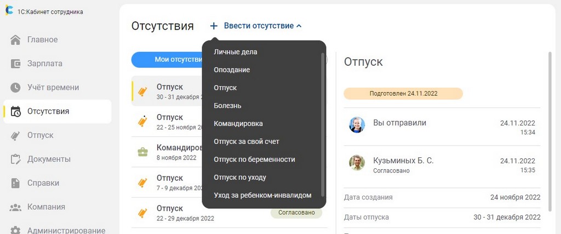
Task: Collapse the Ввести отсутствие dropdown
Action: 299,26
